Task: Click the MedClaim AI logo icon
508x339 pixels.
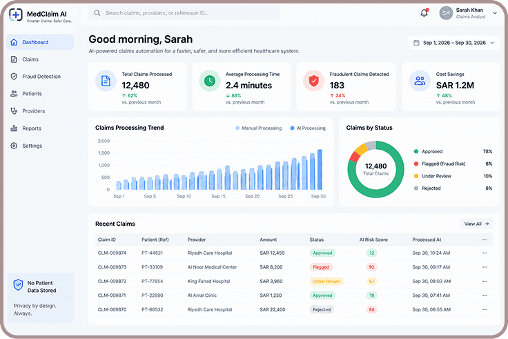Action: (x=16, y=14)
